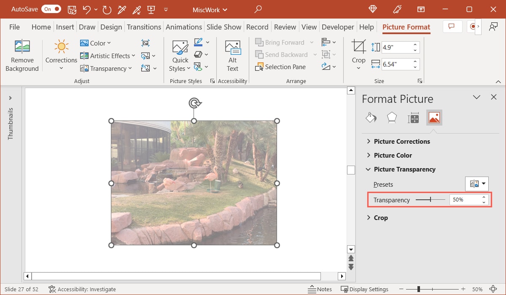506x295 pixels.
Task: Open the Slide Show menu tab
Action: (224, 27)
